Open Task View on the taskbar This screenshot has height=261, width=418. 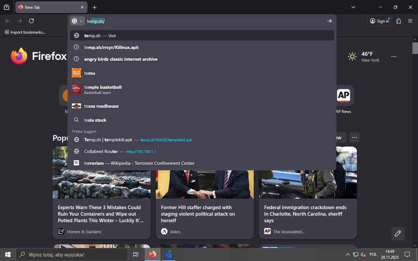point(136,254)
